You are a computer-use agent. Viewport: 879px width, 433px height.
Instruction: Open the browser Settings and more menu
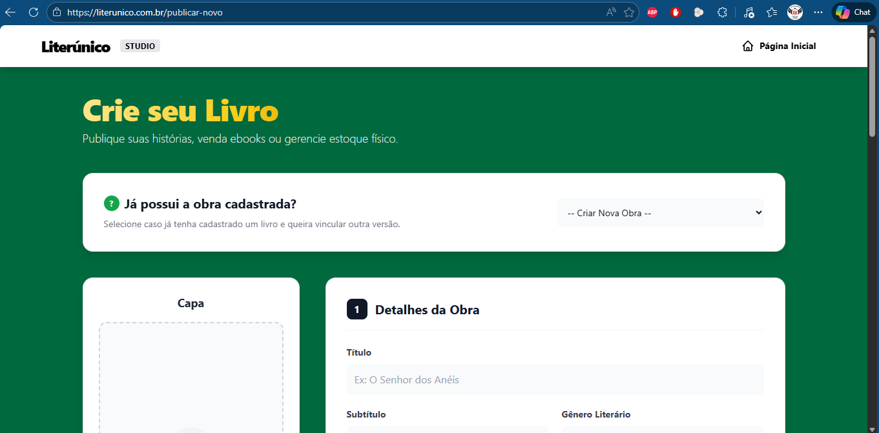(x=818, y=12)
